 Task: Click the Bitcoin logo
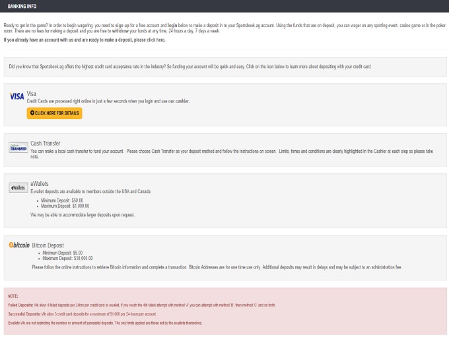19,245
